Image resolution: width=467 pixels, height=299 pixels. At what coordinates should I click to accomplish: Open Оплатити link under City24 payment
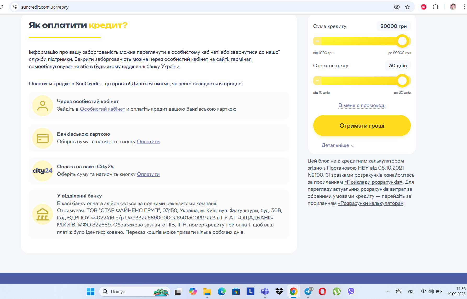click(148, 174)
